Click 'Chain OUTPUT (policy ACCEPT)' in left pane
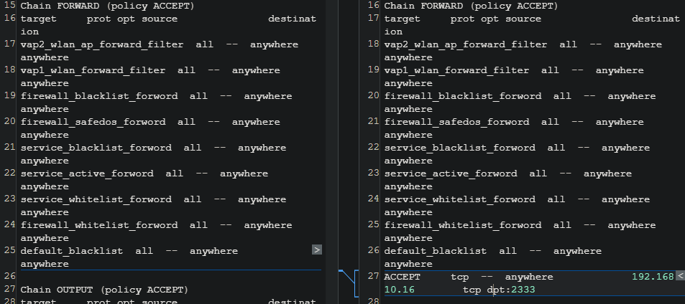This screenshot has width=685, height=304. tap(104, 290)
